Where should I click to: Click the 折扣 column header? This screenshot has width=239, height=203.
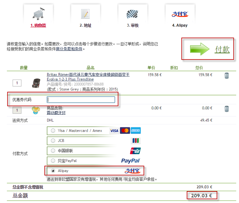pyautogui.click(x=174, y=68)
